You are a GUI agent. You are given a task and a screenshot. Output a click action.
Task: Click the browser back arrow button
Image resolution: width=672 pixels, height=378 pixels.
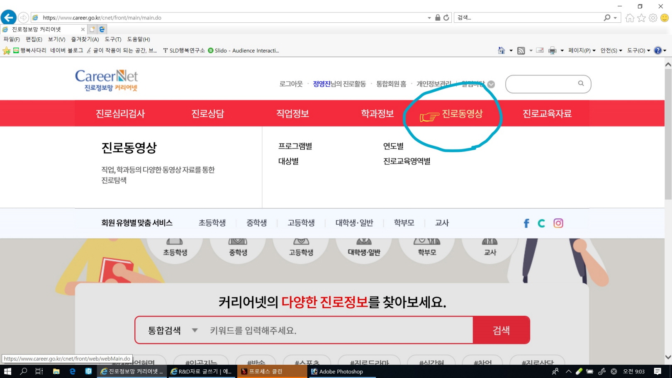pyautogui.click(x=8, y=17)
